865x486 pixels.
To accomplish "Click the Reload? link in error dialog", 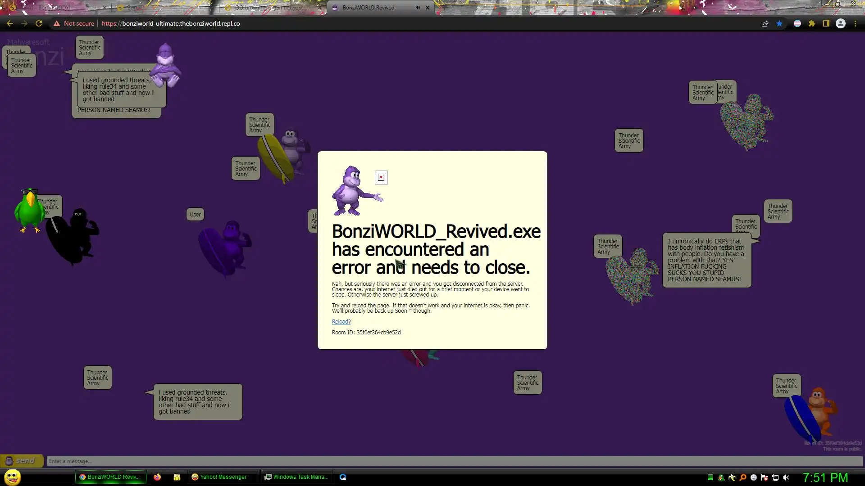I will pos(341,322).
